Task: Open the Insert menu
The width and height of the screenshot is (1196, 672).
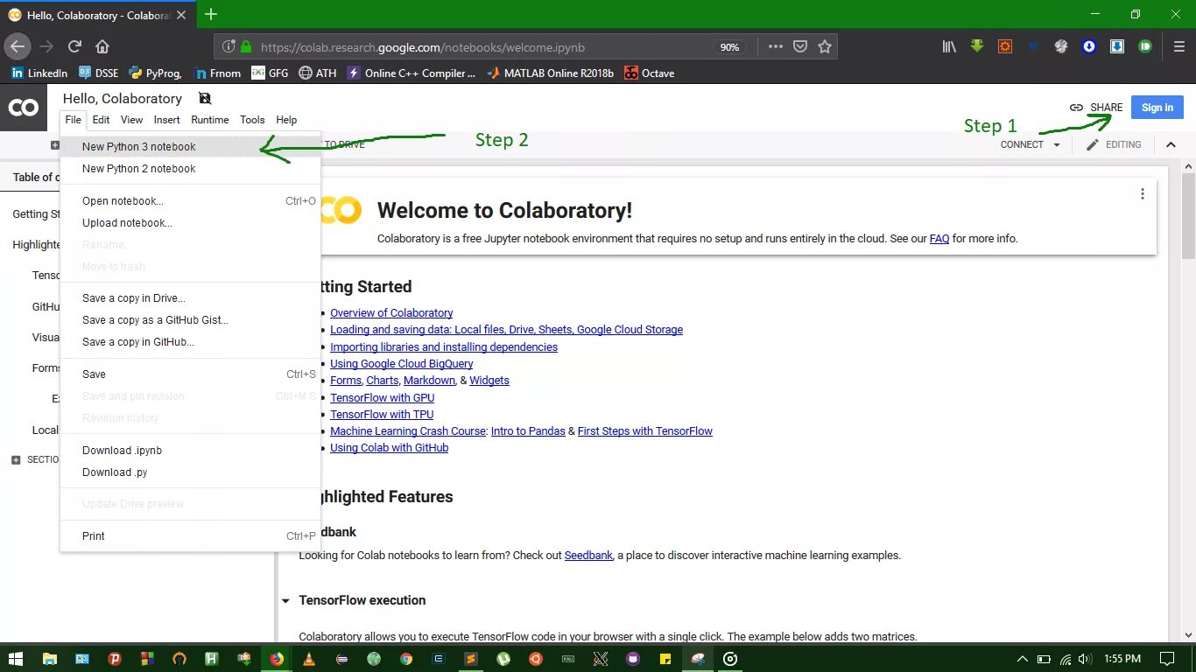Action: click(x=166, y=120)
